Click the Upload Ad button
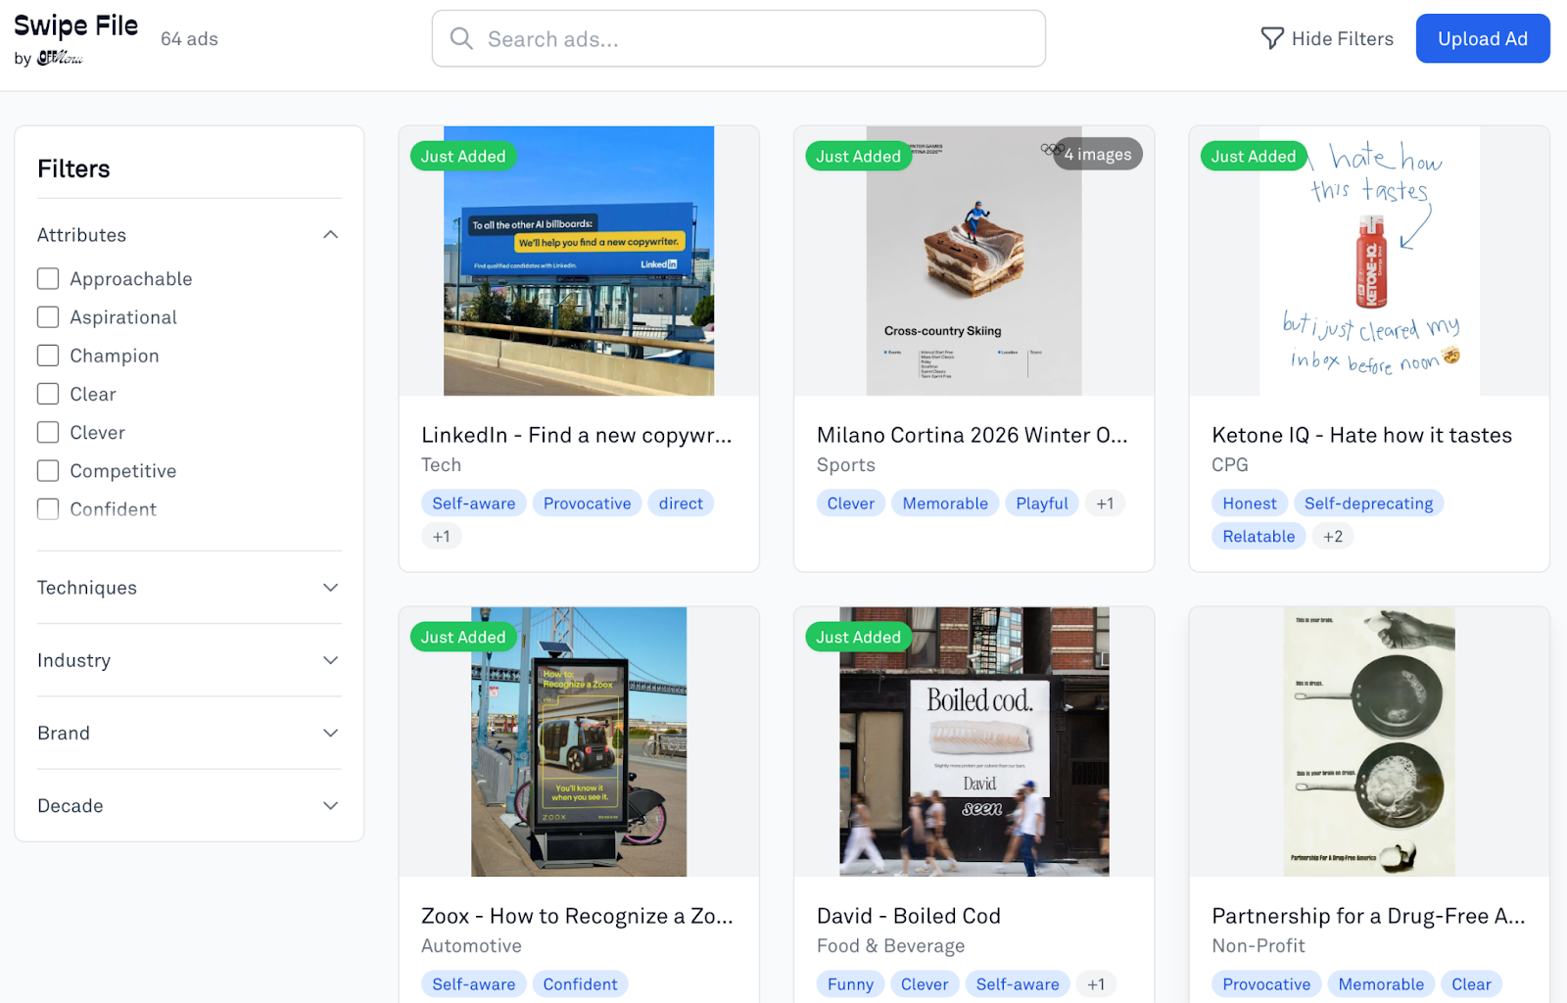 click(x=1483, y=38)
